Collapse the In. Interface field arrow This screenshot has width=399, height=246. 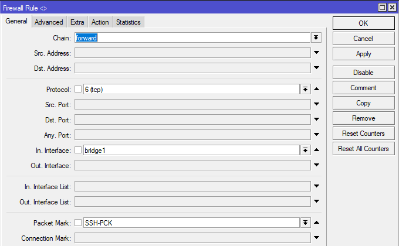(x=316, y=150)
